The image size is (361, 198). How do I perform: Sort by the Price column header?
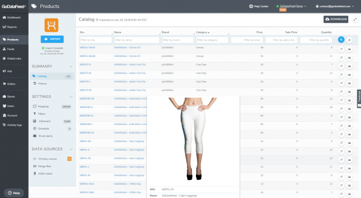tap(260, 32)
